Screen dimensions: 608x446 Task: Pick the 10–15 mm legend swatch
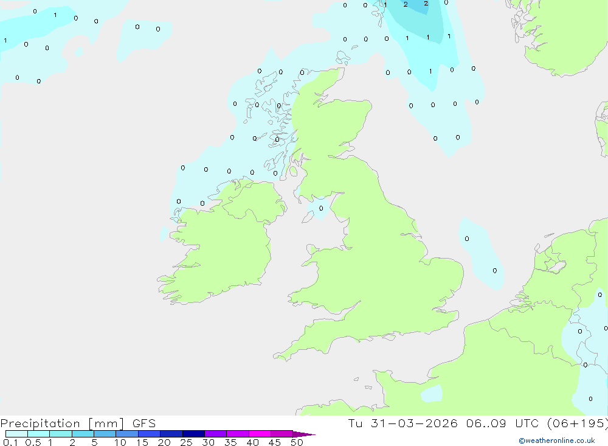tap(127, 434)
